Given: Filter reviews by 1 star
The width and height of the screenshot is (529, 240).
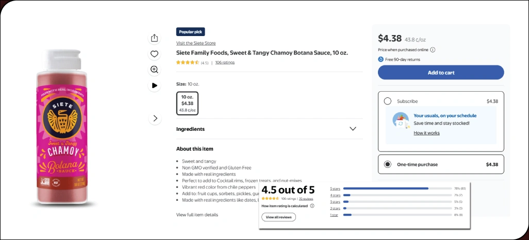Looking at the screenshot, I should click(334, 215).
